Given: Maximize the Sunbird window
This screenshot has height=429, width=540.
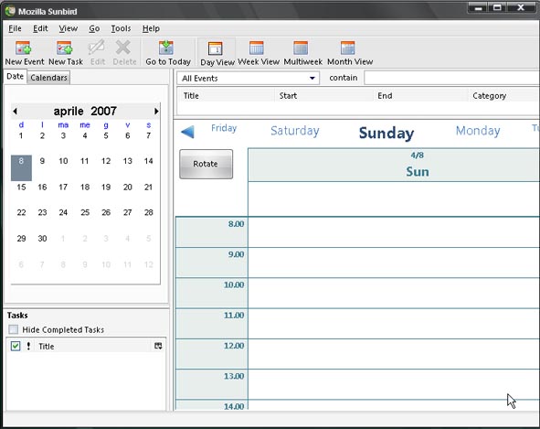Looking at the screenshot, I should 497,7.
